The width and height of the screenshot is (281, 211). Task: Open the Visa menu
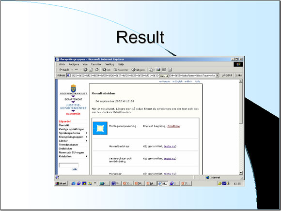pos(85,64)
